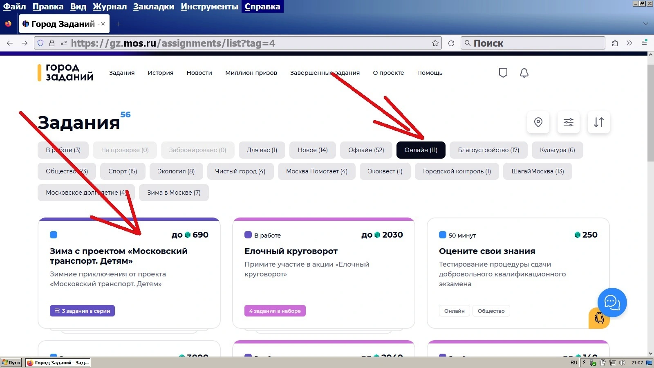Toggle the В работе (3) filter

[63, 150]
